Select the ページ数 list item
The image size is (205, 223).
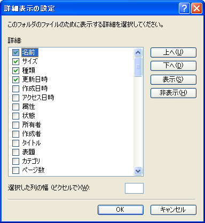pos(33,170)
